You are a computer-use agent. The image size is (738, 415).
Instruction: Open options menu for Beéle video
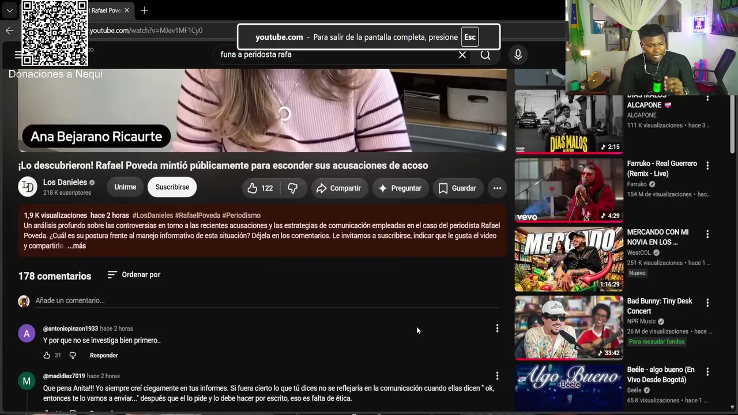pyautogui.click(x=707, y=371)
